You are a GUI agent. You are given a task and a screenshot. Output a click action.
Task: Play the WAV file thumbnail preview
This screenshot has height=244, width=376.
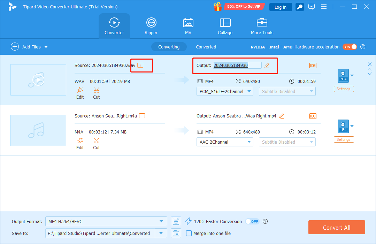38,80
